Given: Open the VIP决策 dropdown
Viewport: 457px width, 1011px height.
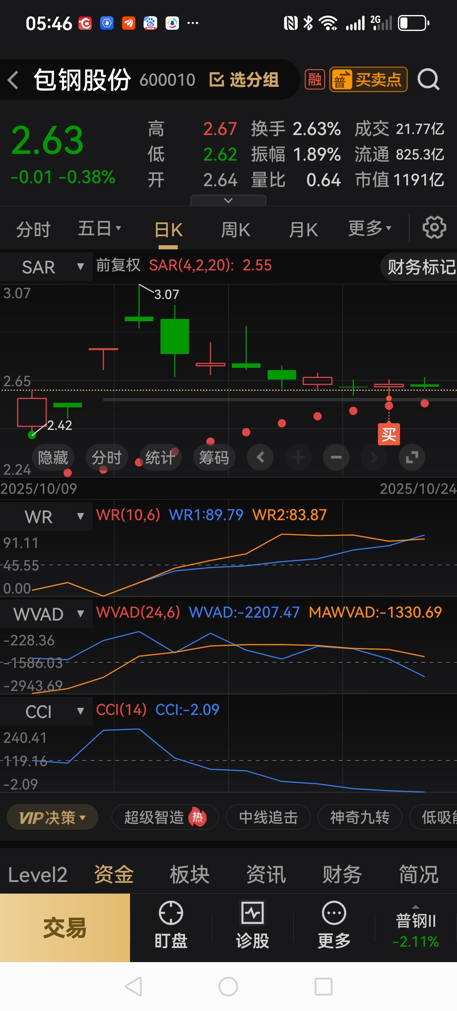Looking at the screenshot, I should click(x=53, y=817).
